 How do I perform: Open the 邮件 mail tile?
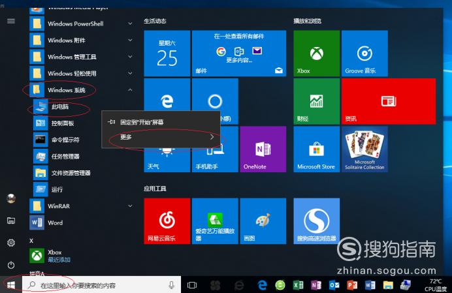[x=239, y=54]
